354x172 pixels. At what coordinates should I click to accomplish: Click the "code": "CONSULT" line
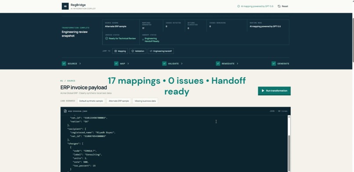coord(84,151)
